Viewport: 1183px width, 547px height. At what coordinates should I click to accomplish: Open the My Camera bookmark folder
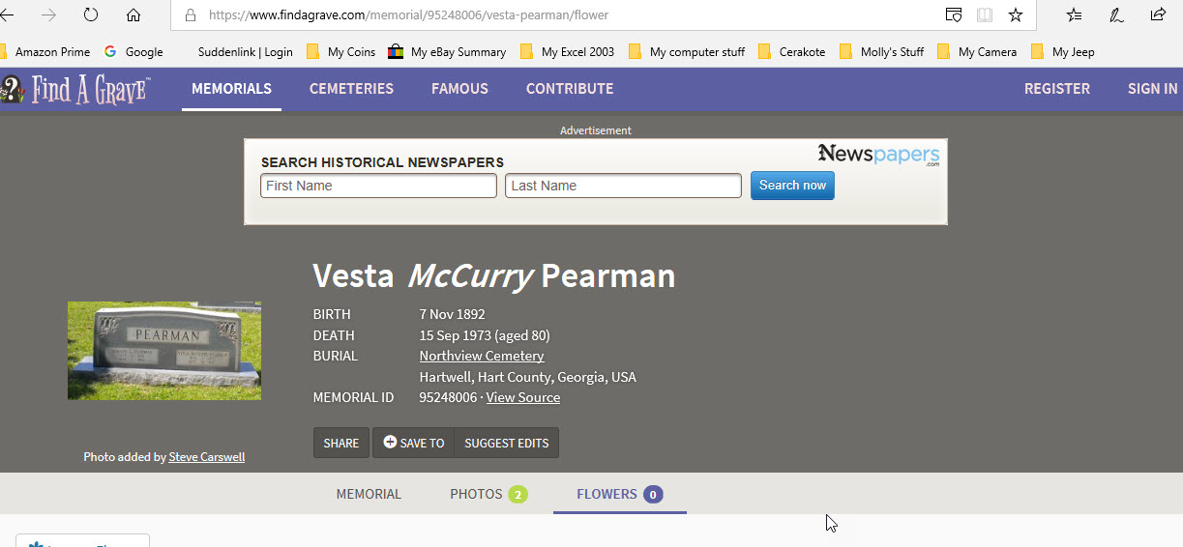click(x=977, y=52)
